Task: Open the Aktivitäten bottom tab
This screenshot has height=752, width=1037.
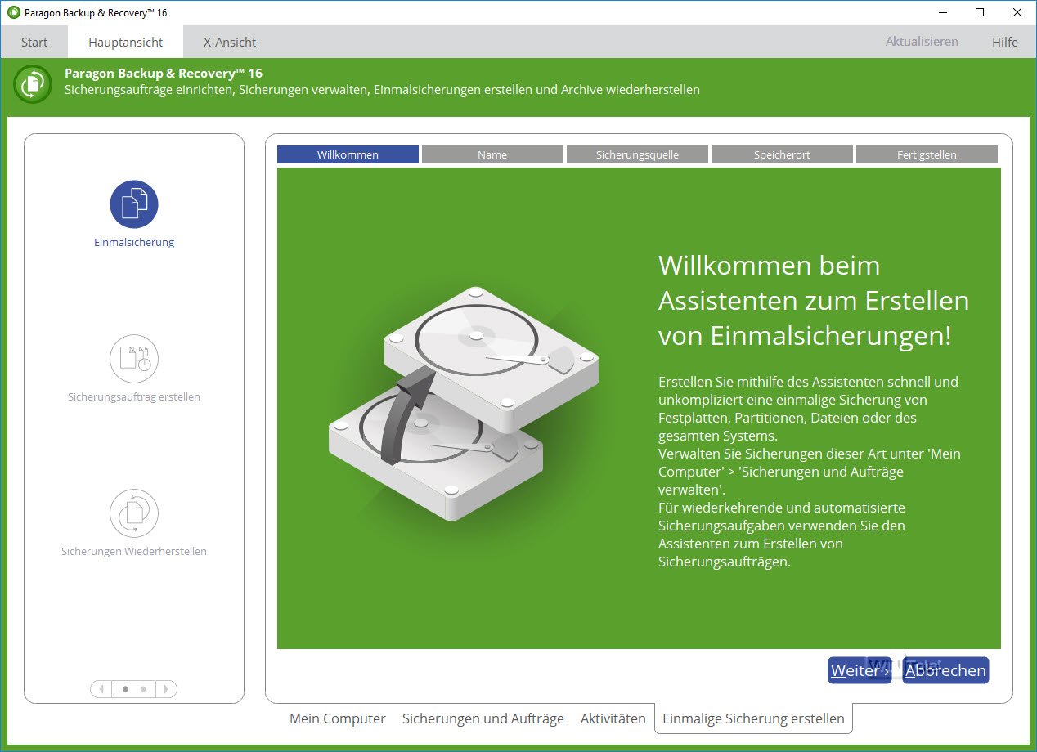Action: click(x=613, y=718)
